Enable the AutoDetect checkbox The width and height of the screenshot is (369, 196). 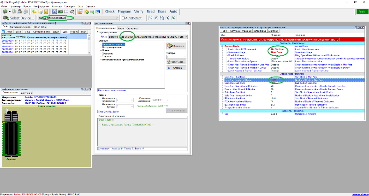pyautogui.click(x=123, y=18)
